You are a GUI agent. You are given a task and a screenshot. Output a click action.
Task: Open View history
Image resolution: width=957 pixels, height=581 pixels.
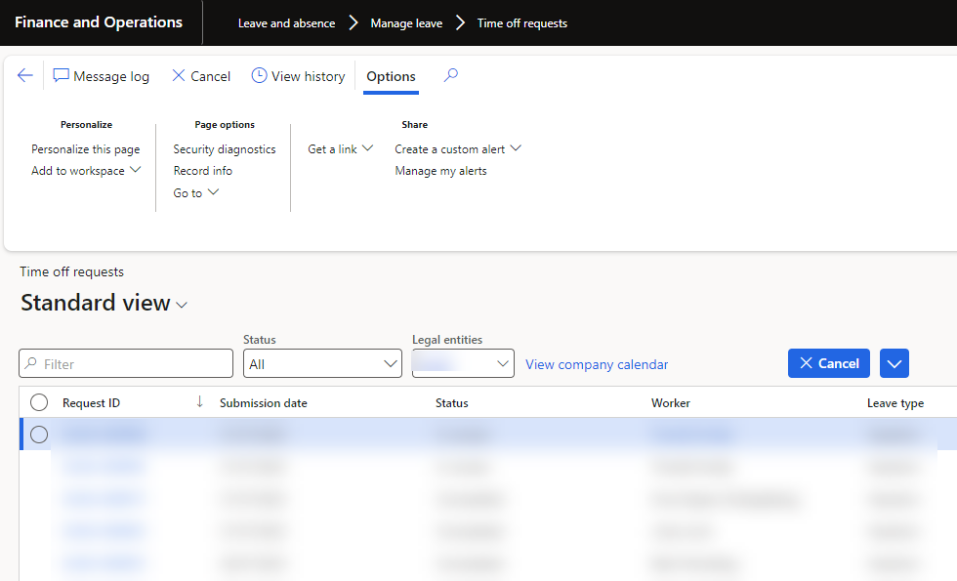tap(298, 76)
